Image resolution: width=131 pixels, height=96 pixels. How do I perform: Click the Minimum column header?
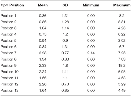pos(91,5)
